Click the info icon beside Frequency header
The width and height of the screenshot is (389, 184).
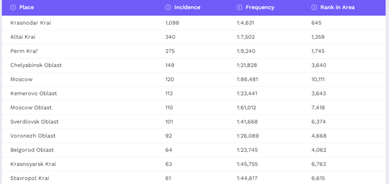coord(239,7)
